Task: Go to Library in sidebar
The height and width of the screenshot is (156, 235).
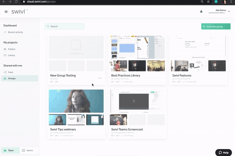Action: point(12,55)
